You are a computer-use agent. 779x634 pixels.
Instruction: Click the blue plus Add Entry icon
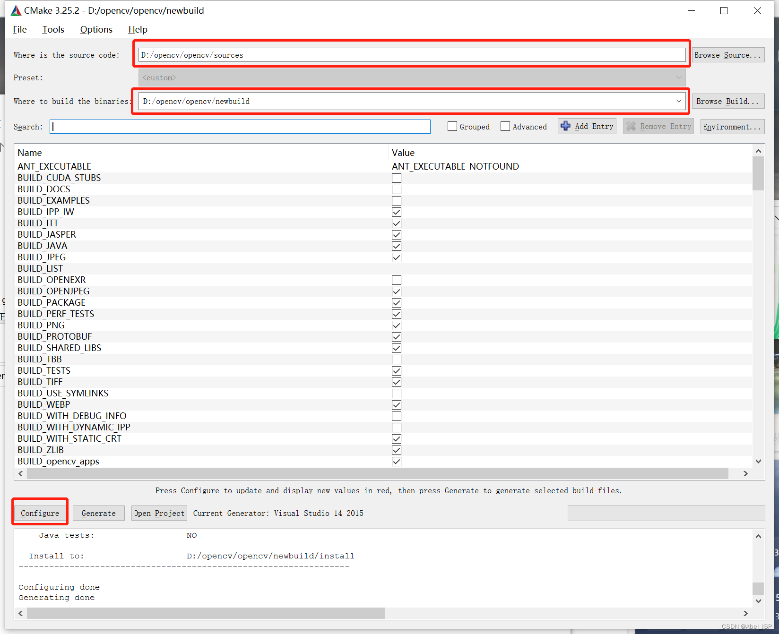coord(565,126)
